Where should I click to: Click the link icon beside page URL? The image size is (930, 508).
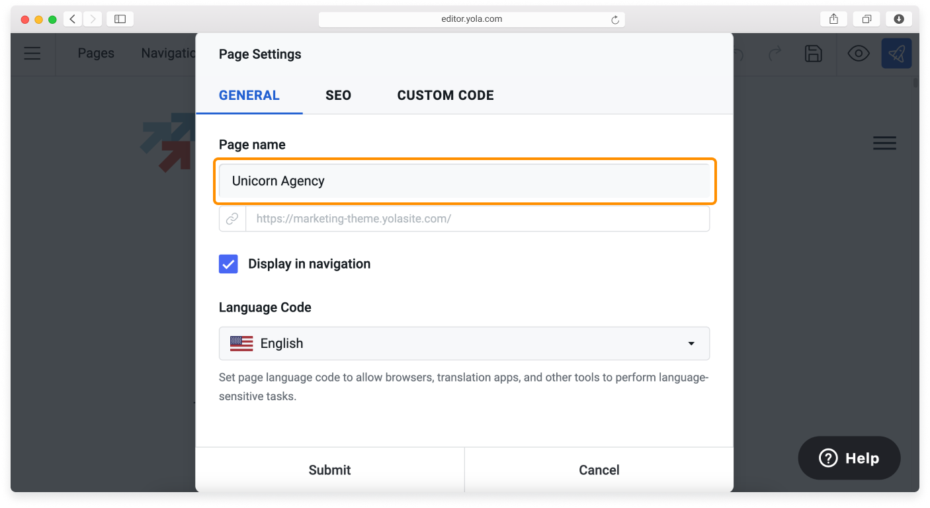(232, 219)
